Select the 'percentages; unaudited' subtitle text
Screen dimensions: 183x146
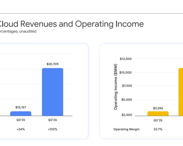(x=18, y=31)
